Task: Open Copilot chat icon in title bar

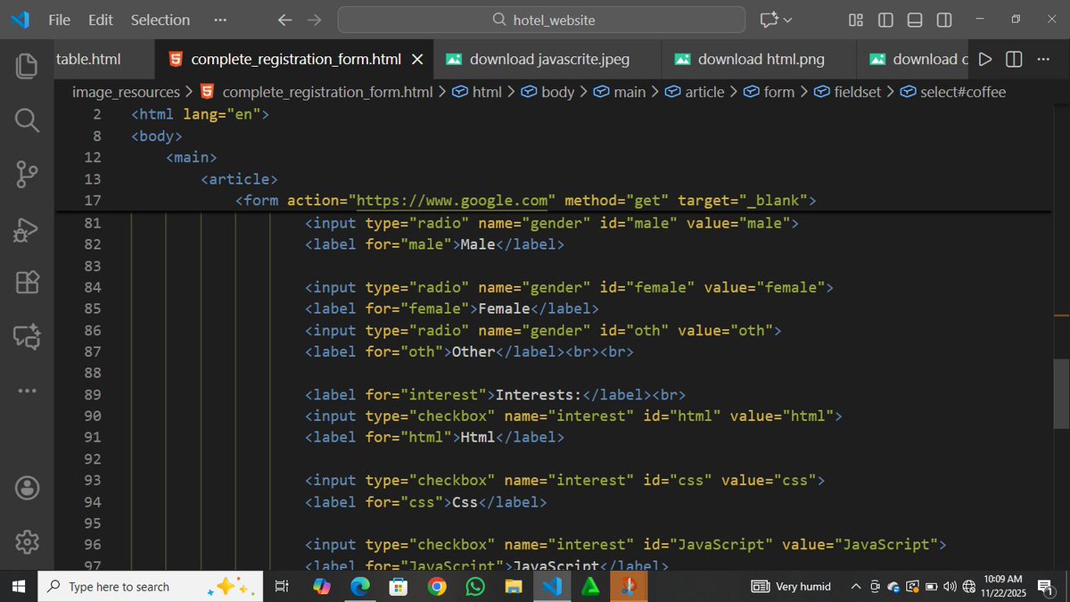Action: click(769, 20)
